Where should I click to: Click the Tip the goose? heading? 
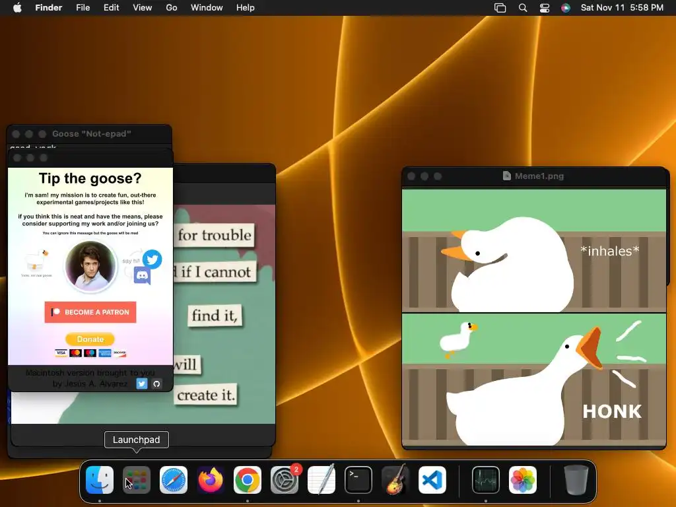90,178
